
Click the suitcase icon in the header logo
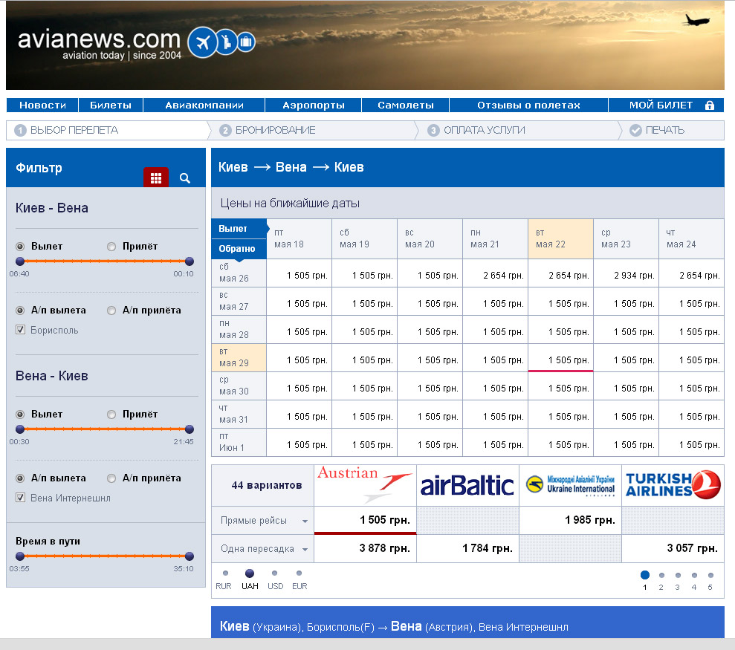[246, 42]
